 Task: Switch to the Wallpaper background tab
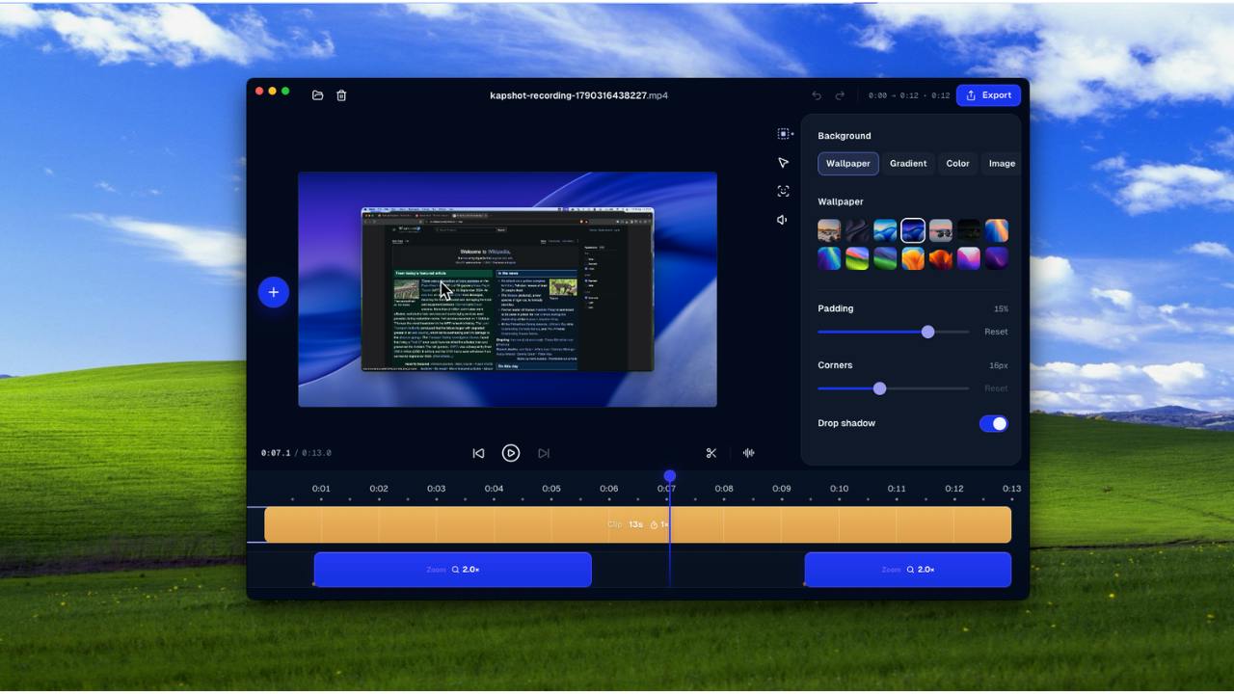848,164
